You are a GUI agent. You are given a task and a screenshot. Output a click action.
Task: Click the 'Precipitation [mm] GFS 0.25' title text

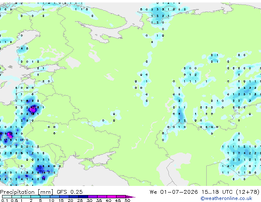(41, 192)
